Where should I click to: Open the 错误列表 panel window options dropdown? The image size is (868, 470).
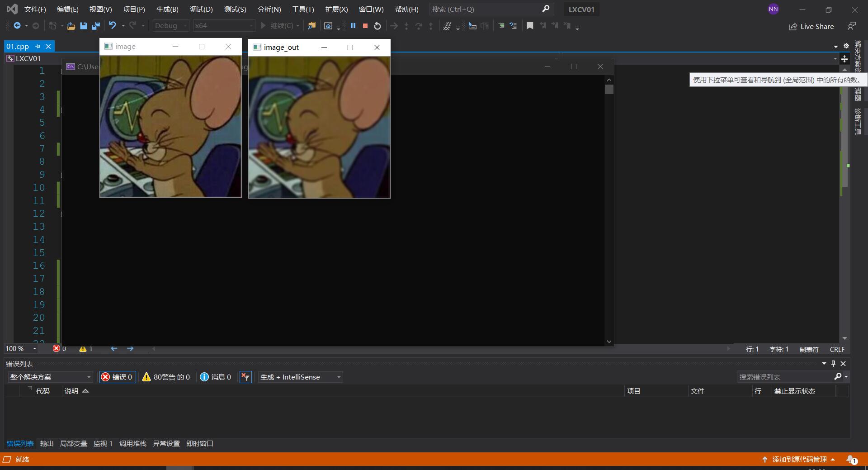[x=824, y=363]
